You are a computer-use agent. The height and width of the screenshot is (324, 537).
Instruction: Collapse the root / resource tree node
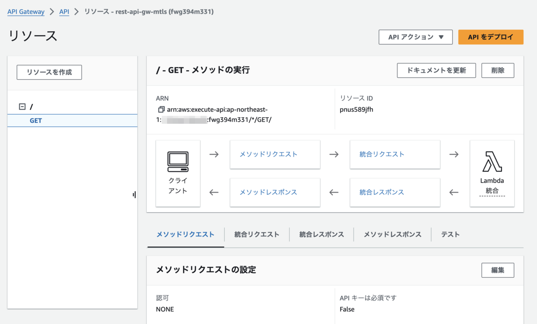click(22, 107)
